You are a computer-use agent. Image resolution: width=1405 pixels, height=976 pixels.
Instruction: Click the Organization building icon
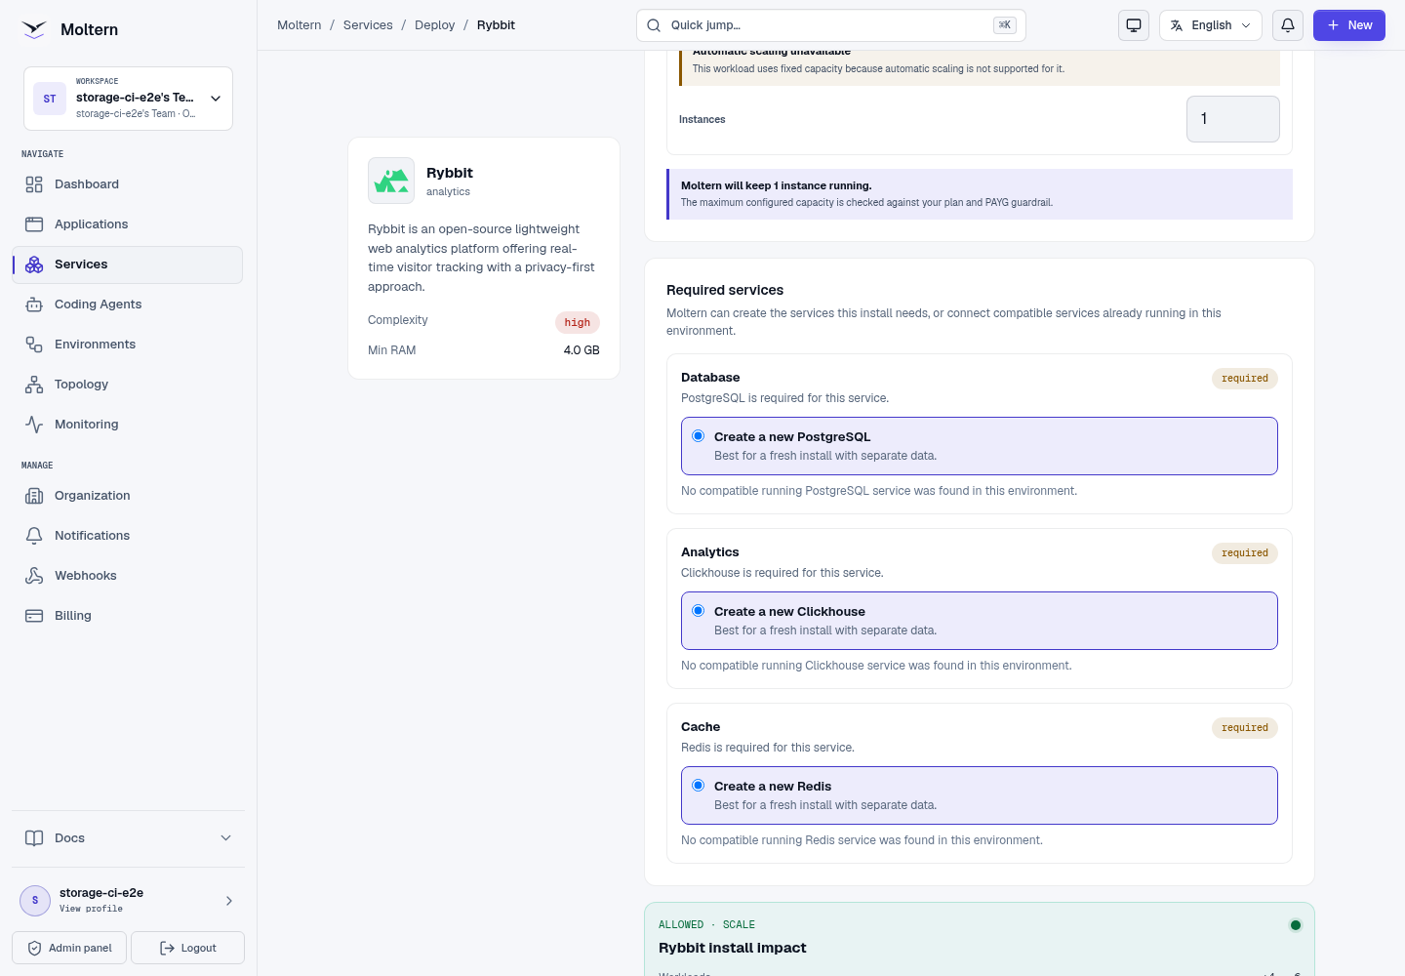[x=34, y=496]
